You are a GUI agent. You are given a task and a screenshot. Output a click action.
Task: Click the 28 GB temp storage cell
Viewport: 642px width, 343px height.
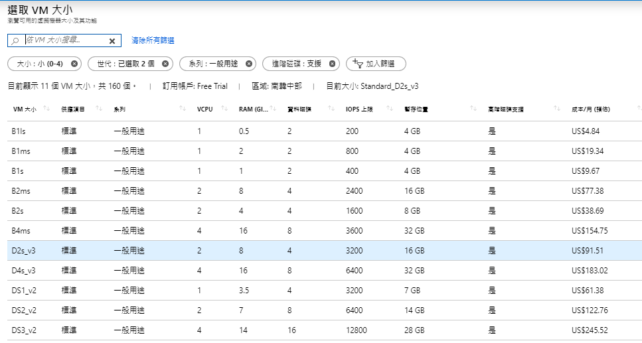(x=414, y=330)
